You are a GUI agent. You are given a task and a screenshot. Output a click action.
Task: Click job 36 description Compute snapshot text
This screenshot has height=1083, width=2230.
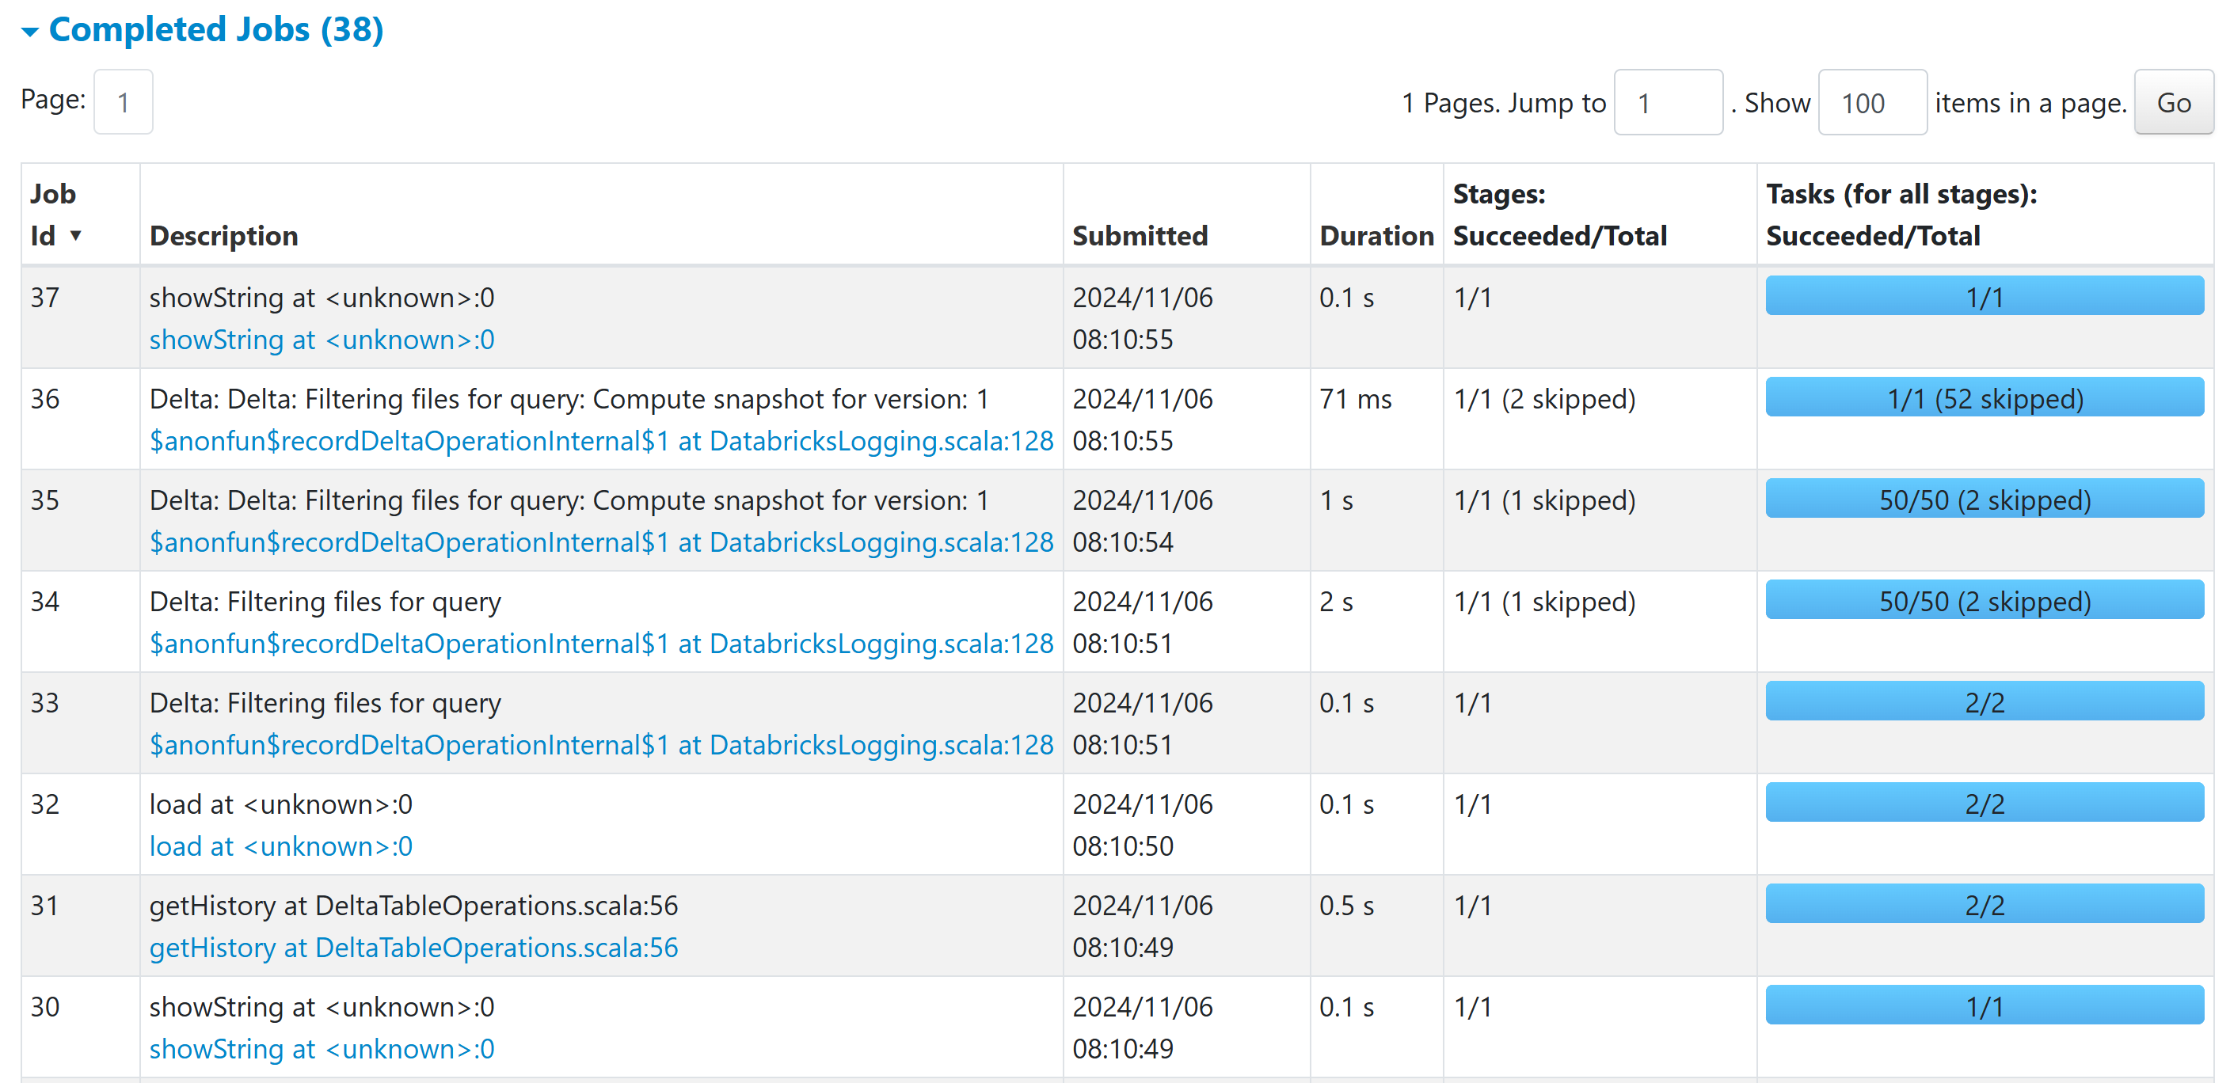tap(569, 399)
